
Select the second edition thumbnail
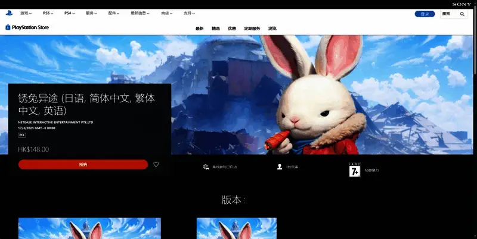click(236, 228)
